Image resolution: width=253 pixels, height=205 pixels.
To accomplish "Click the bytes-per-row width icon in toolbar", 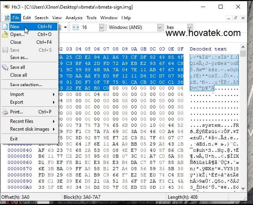I will point(75,27).
